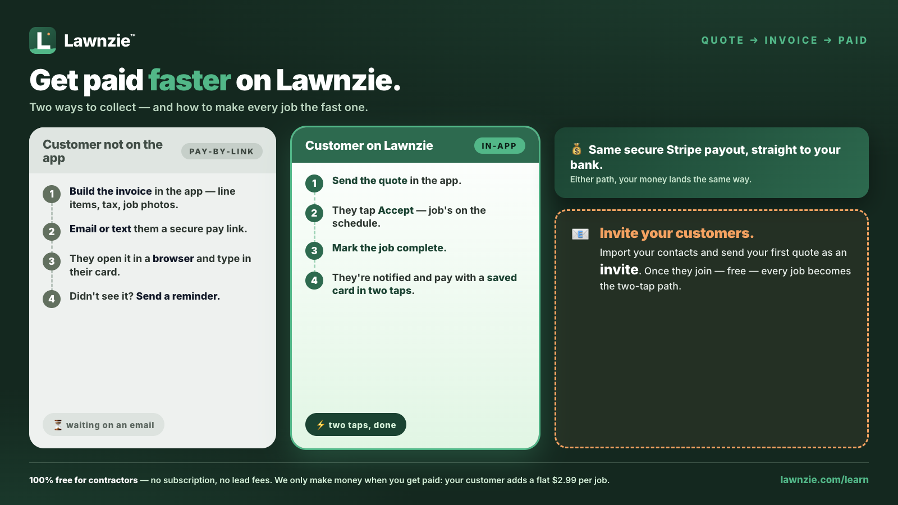898x505 pixels.
Task: Click Didn't see it? Send a reminder text
Action: [145, 296]
